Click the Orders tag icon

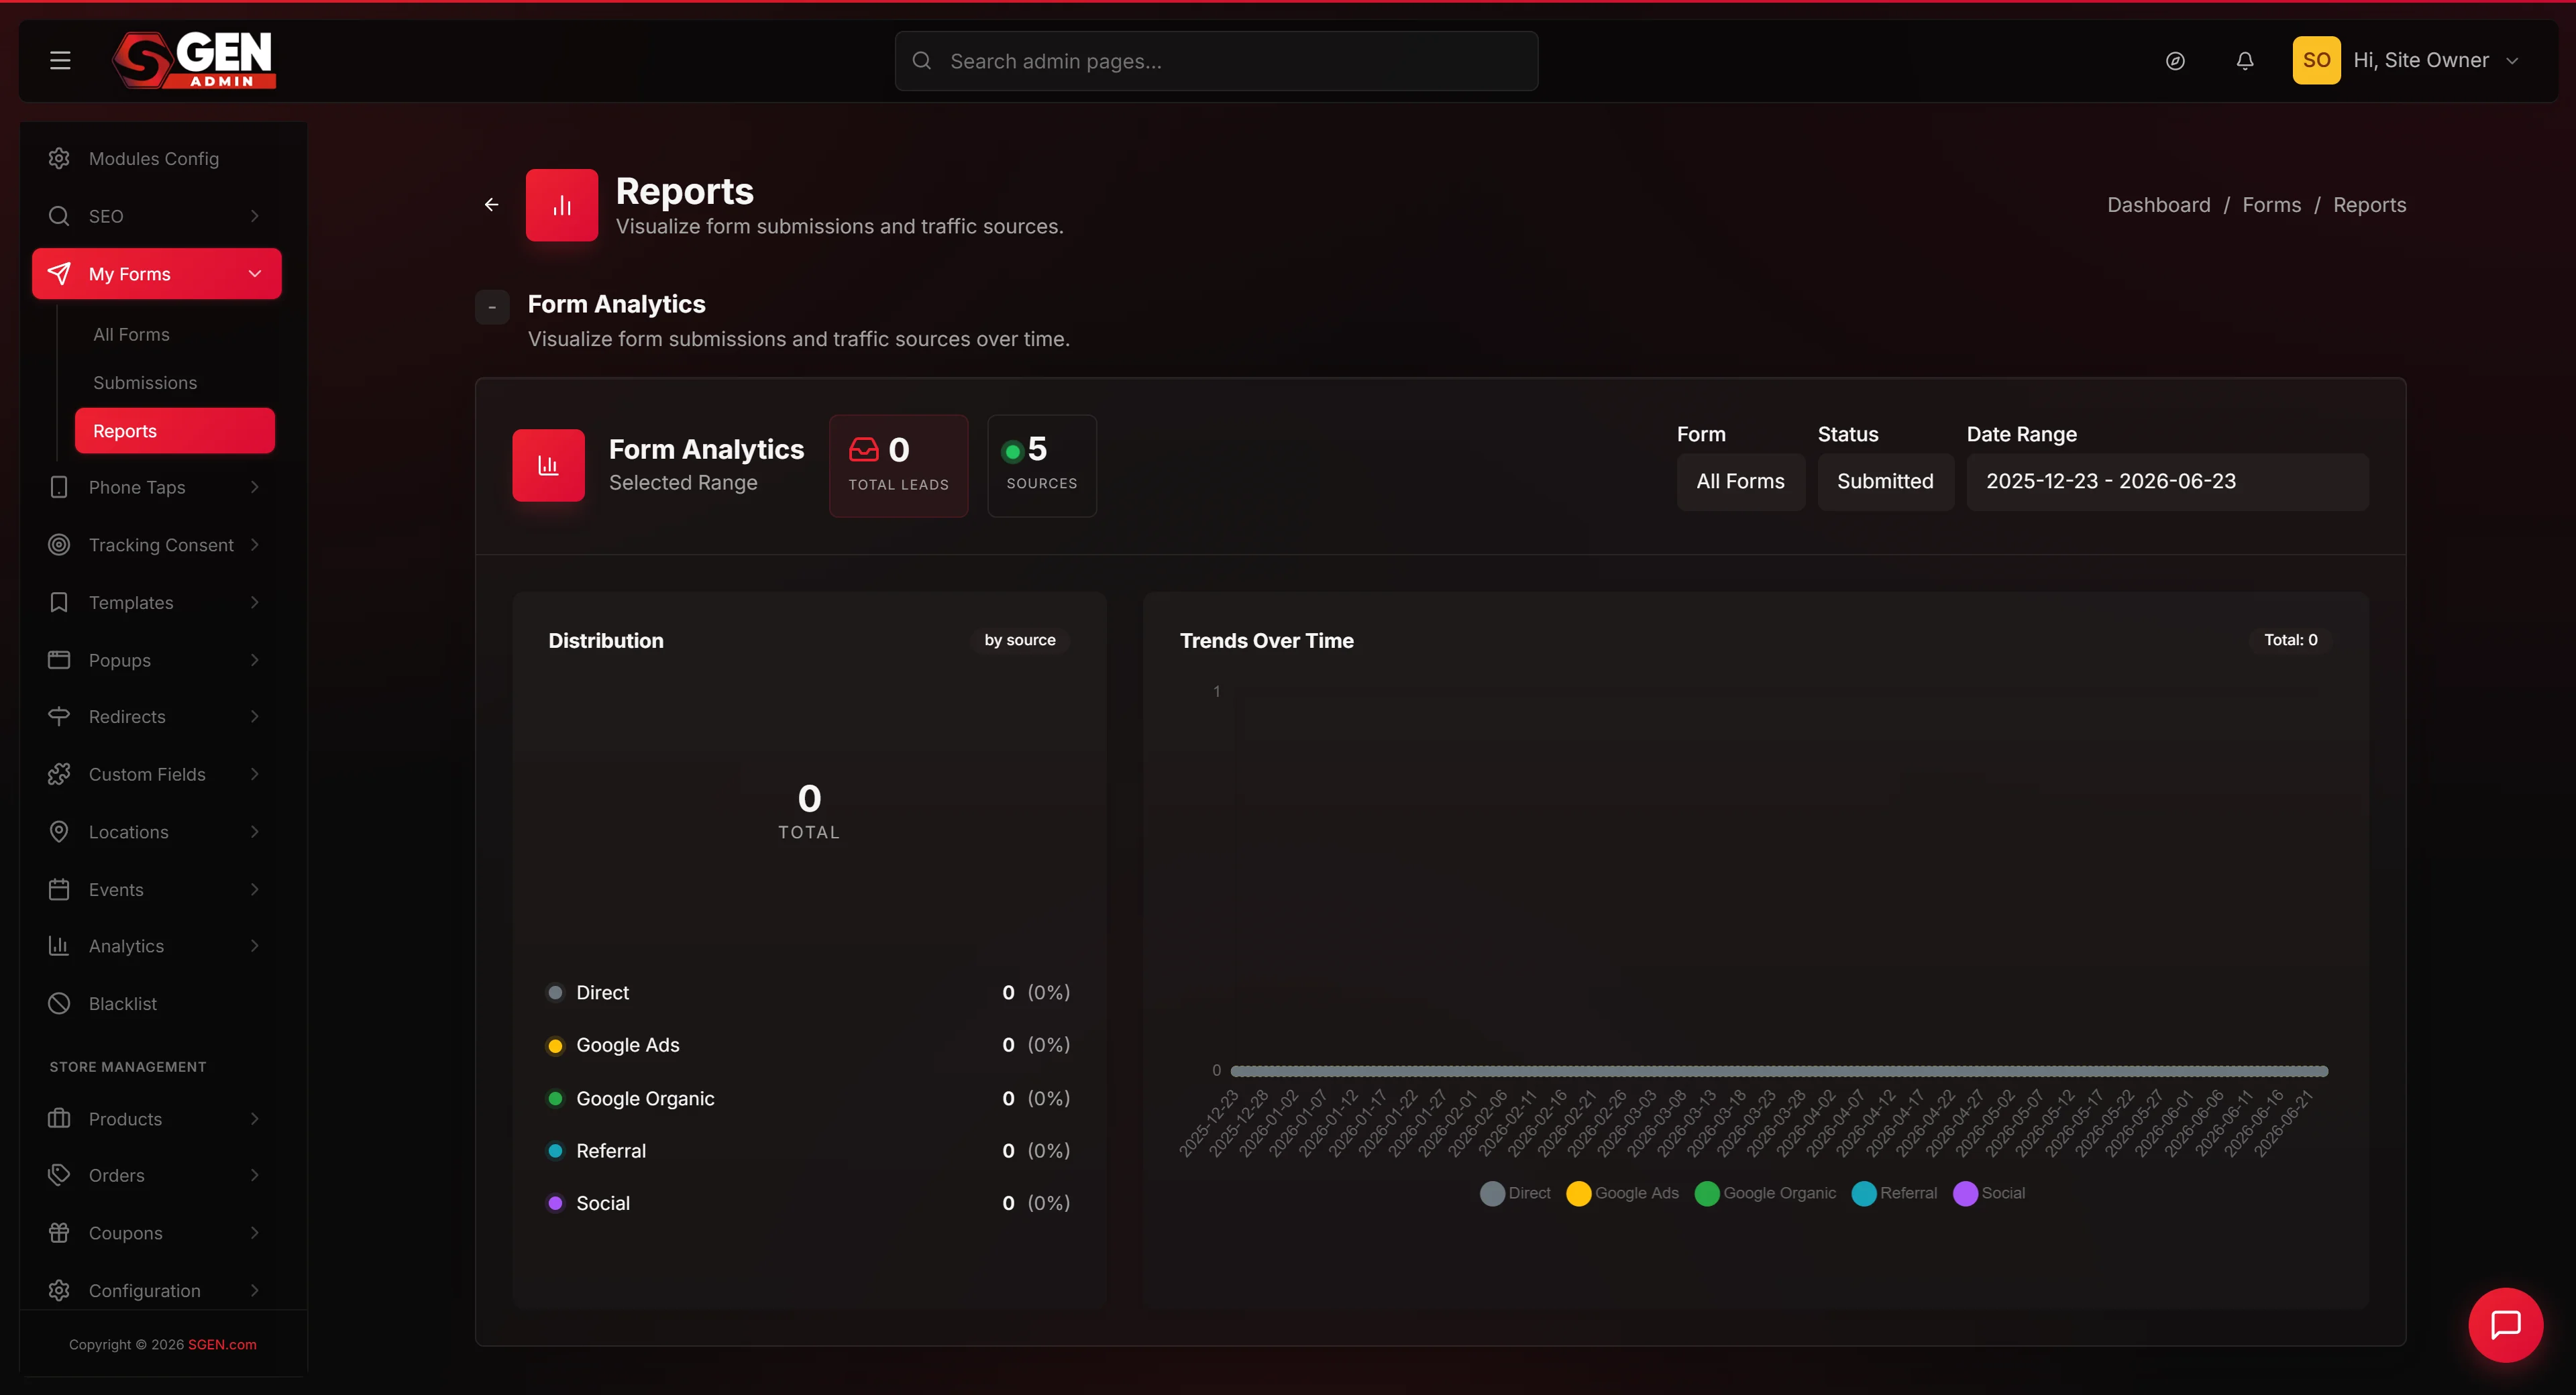(x=59, y=1175)
